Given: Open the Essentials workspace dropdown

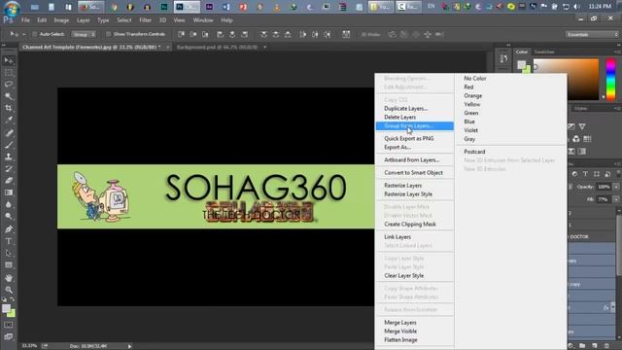Looking at the screenshot, I should [592, 35].
